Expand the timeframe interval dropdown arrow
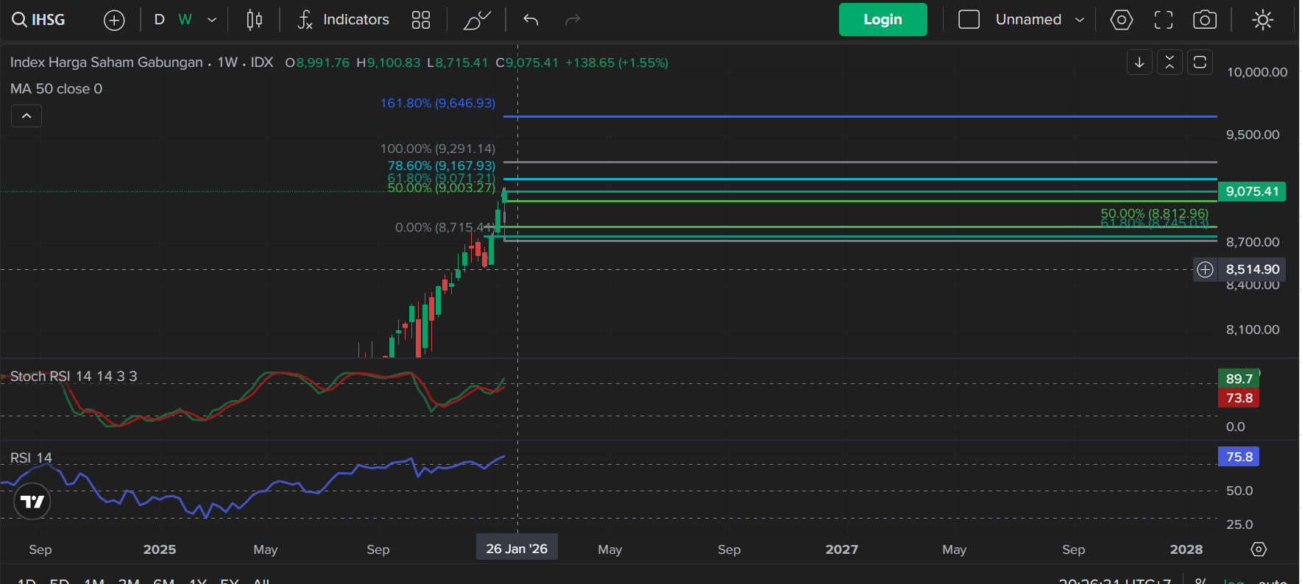Viewport: 1302px width, 584px height. [x=212, y=20]
